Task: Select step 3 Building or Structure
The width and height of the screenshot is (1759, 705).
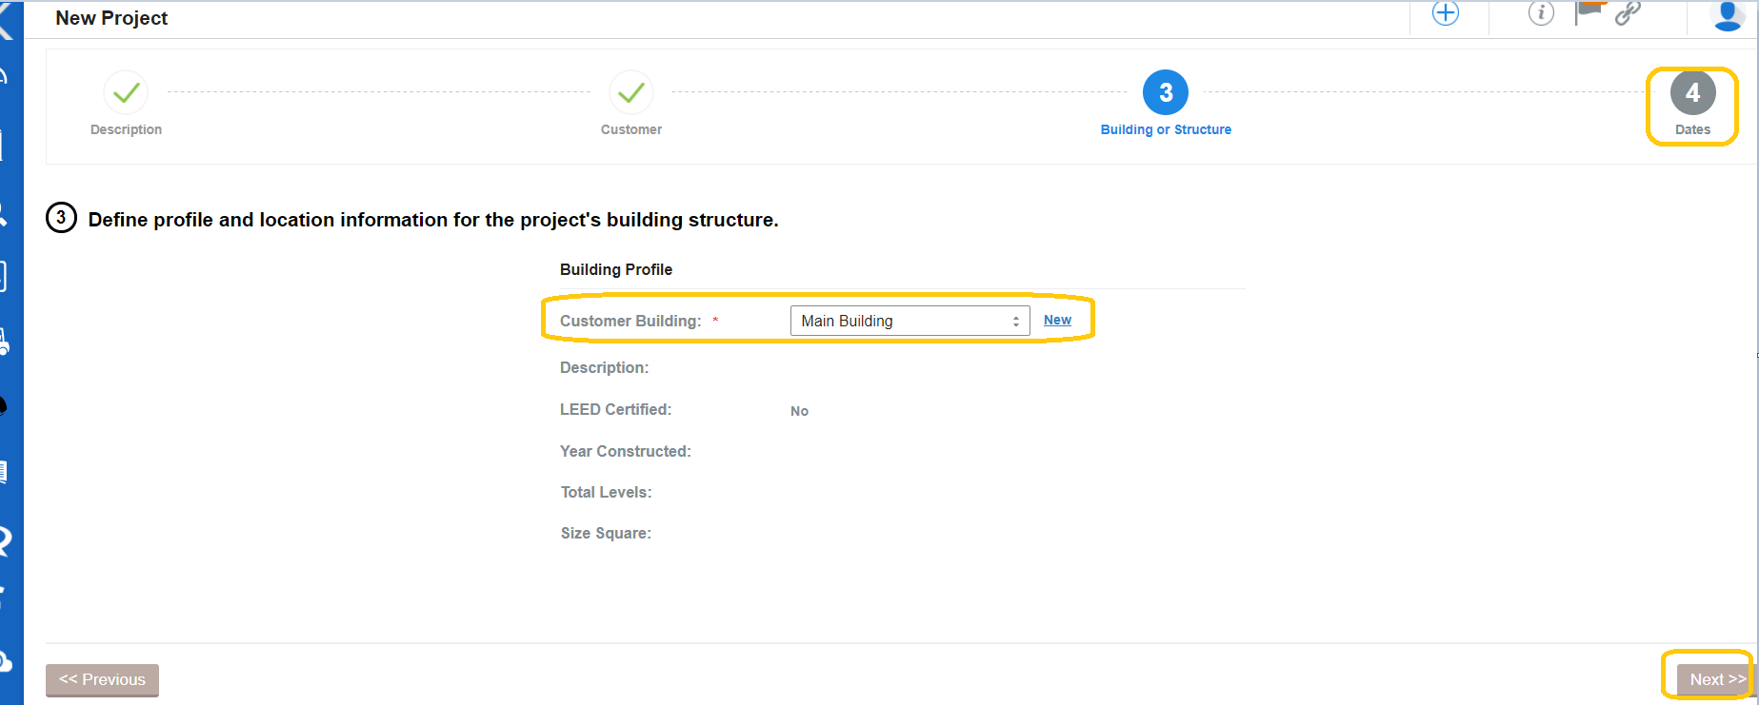Action: (x=1166, y=92)
